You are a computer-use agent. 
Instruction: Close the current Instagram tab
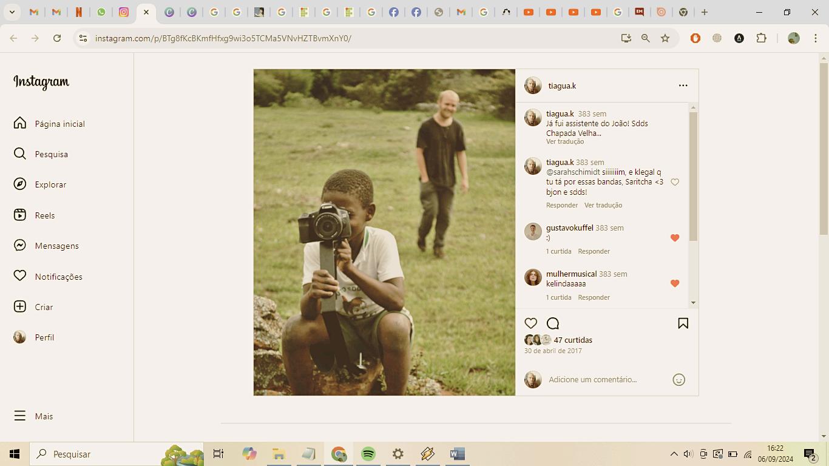pos(146,12)
